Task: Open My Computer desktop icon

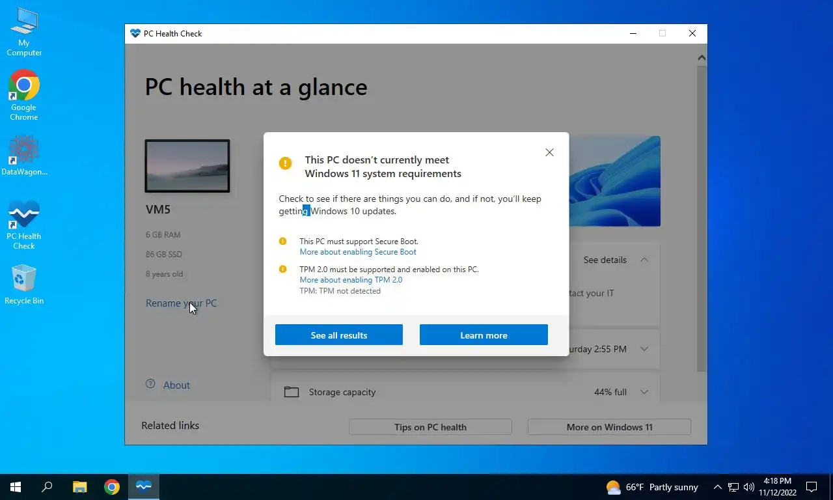Action: [24, 33]
